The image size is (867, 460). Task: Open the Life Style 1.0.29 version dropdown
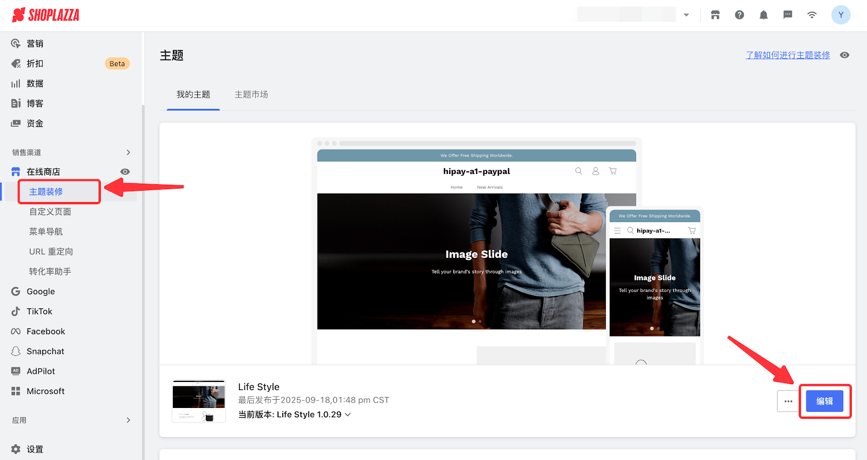point(348,414)
